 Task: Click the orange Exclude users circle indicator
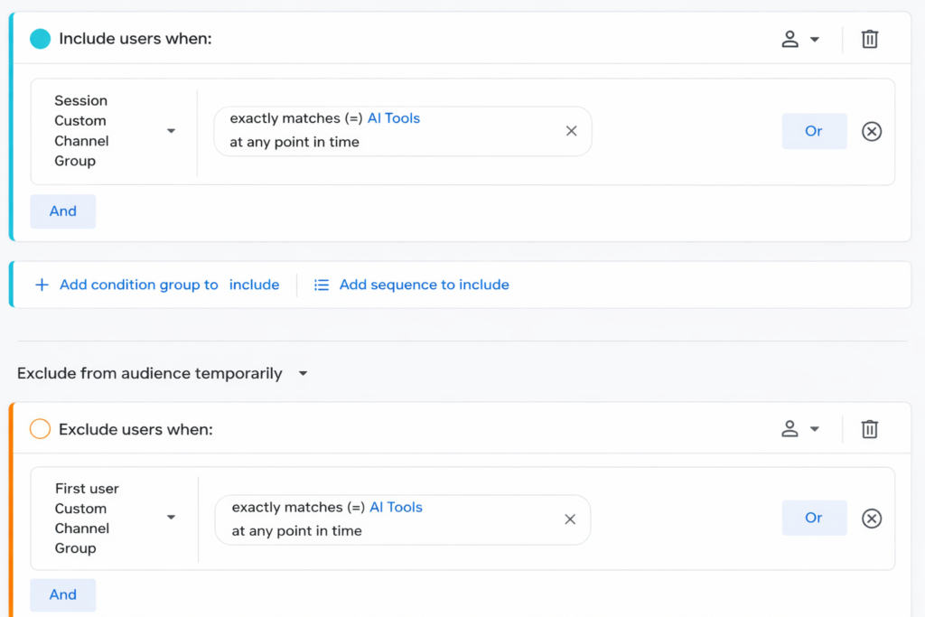(x=40, y=429)
